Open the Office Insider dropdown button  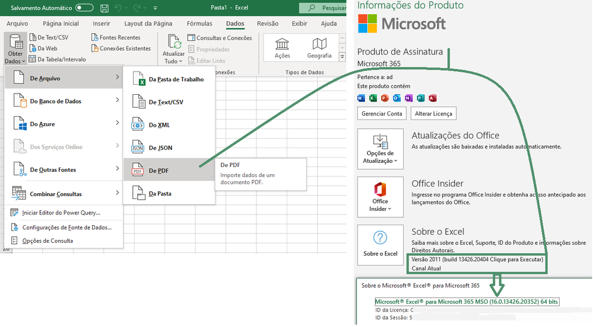tap(380, 197)
